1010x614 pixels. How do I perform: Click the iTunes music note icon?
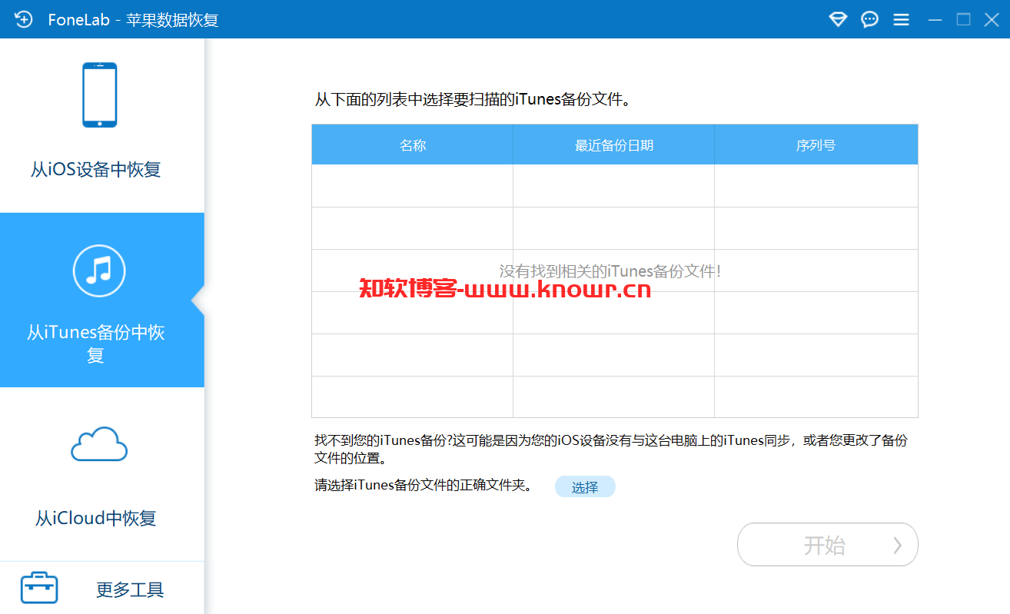(99, 270)
